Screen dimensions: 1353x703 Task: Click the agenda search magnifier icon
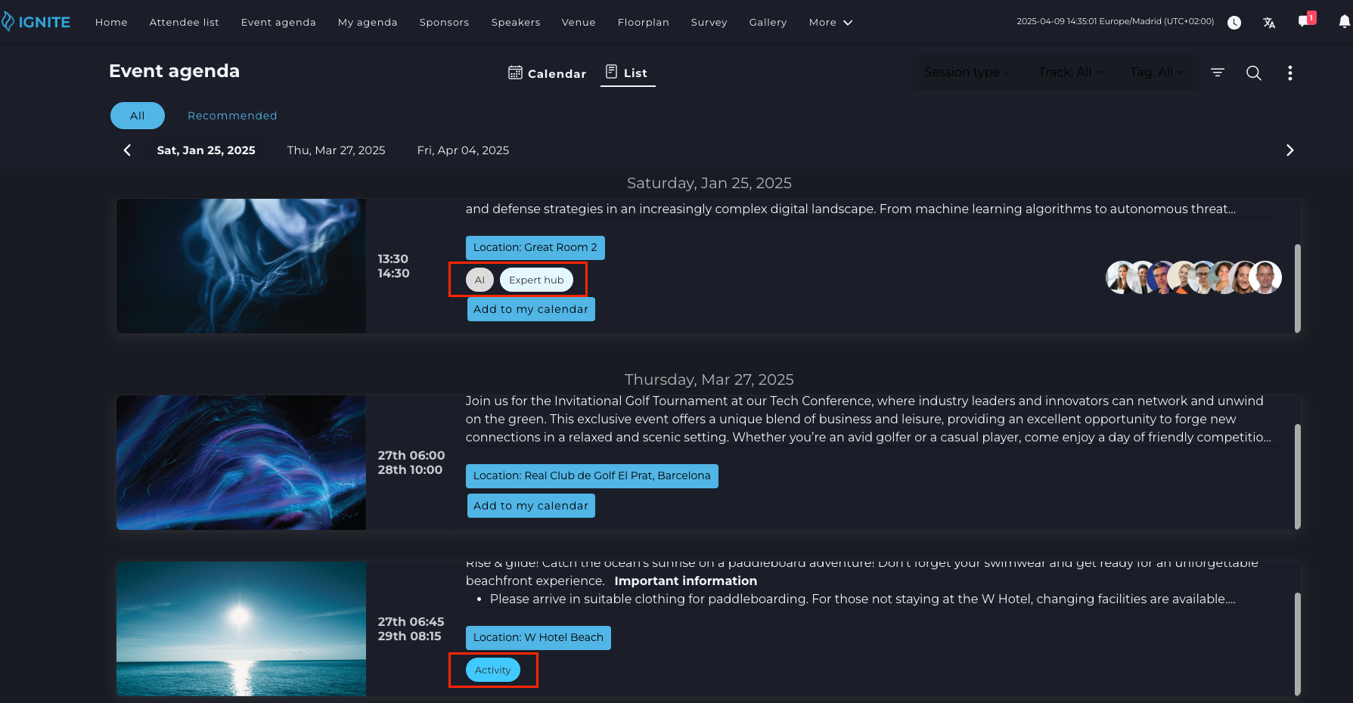(x=1253, y=73)
